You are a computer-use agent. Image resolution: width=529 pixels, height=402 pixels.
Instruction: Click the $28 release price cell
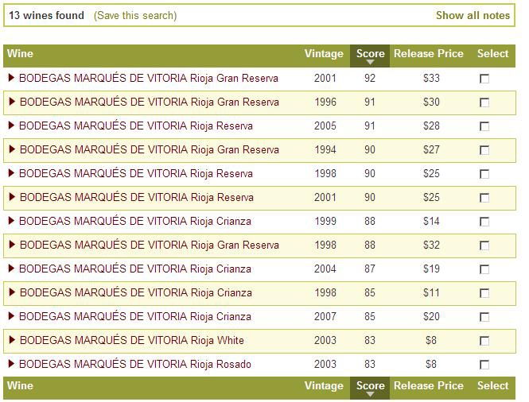[x=431, y=126]
